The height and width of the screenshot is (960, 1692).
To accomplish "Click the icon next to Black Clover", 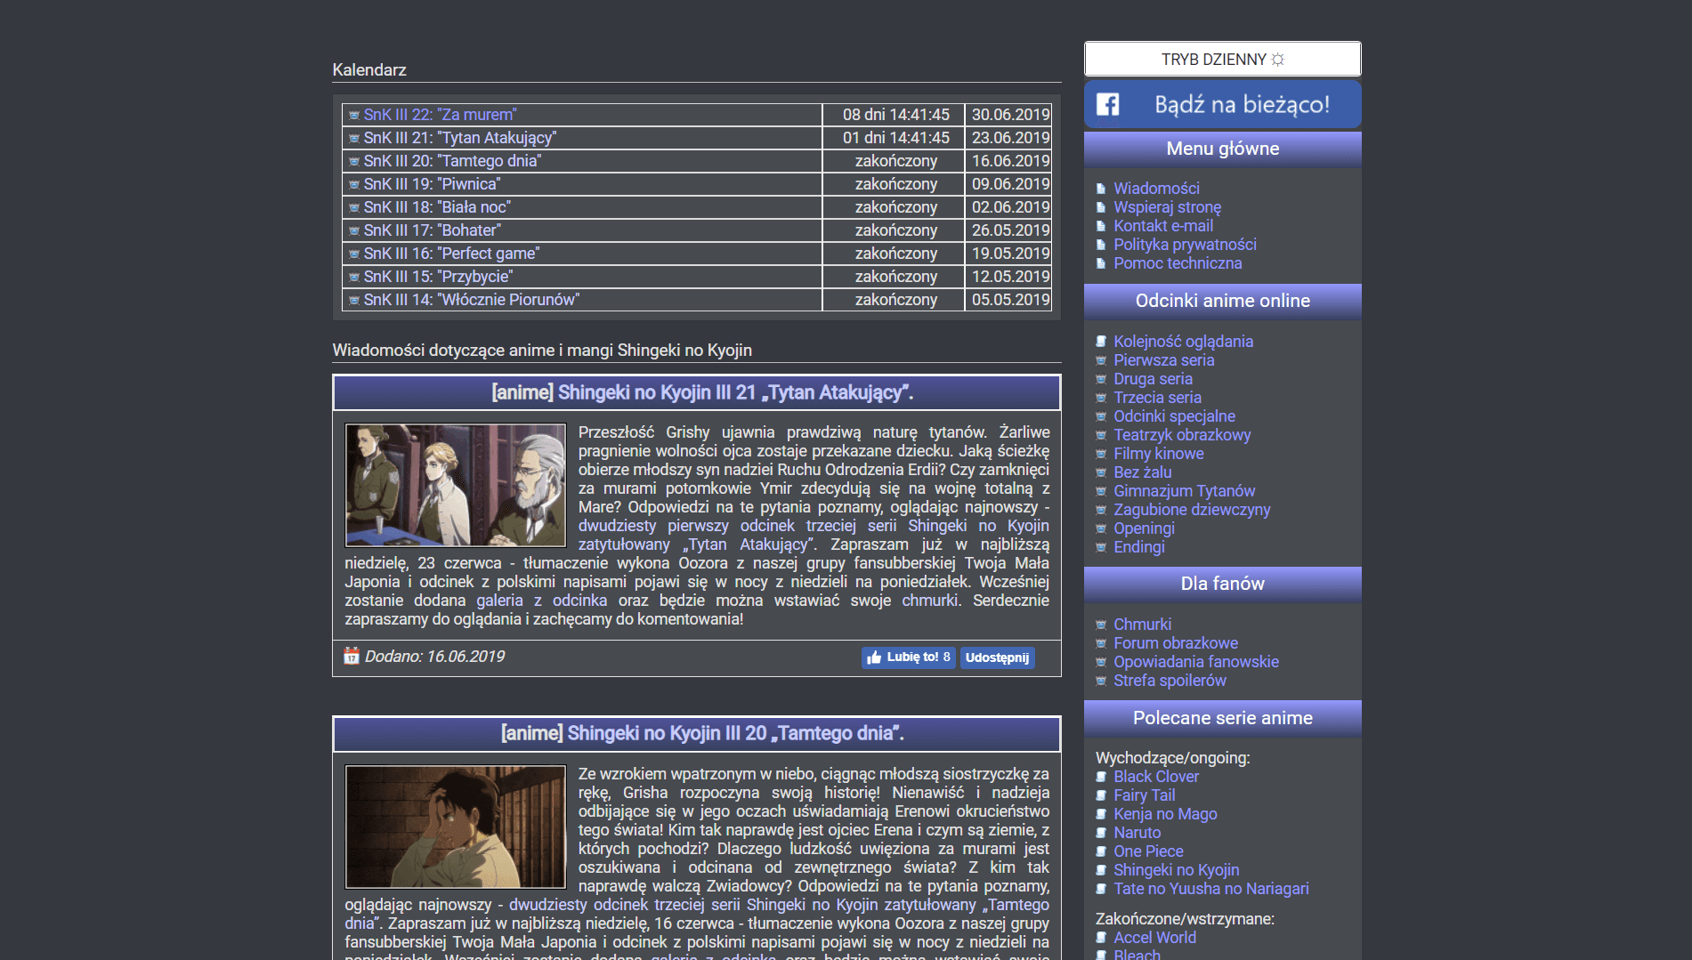I will (x=1101, y=777).
